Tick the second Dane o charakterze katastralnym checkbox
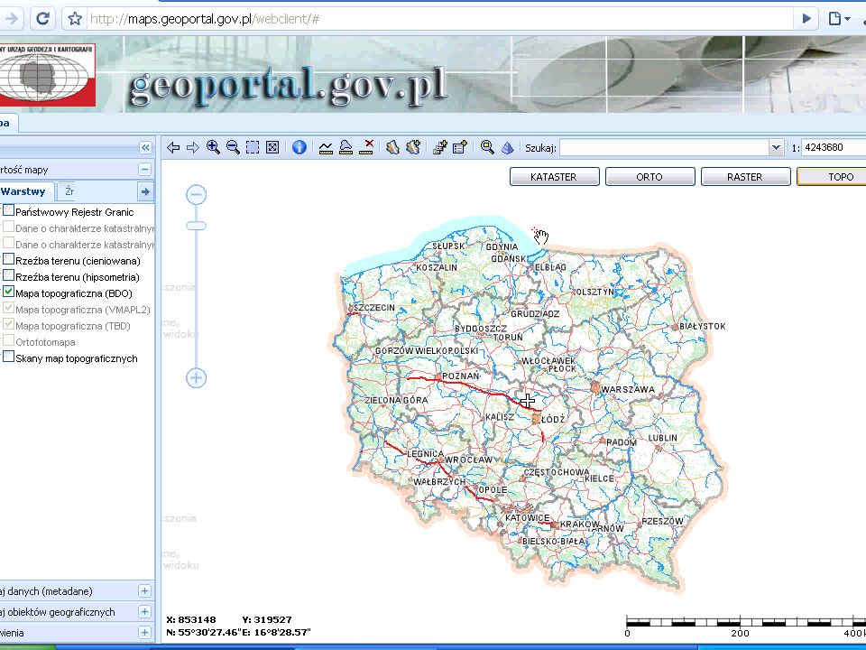 point(8,243)
